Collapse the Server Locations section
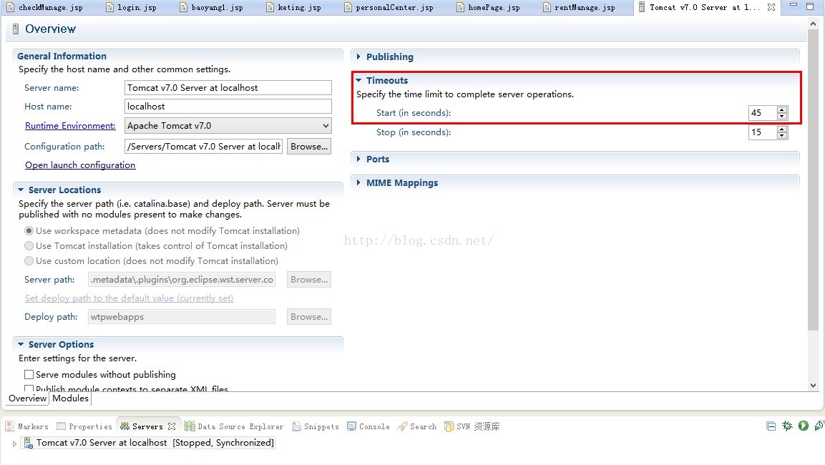Viewport: 825px width, 465px height. pos(21,190)
